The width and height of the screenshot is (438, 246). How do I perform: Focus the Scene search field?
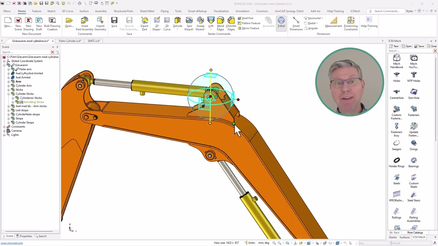(26, 52)
